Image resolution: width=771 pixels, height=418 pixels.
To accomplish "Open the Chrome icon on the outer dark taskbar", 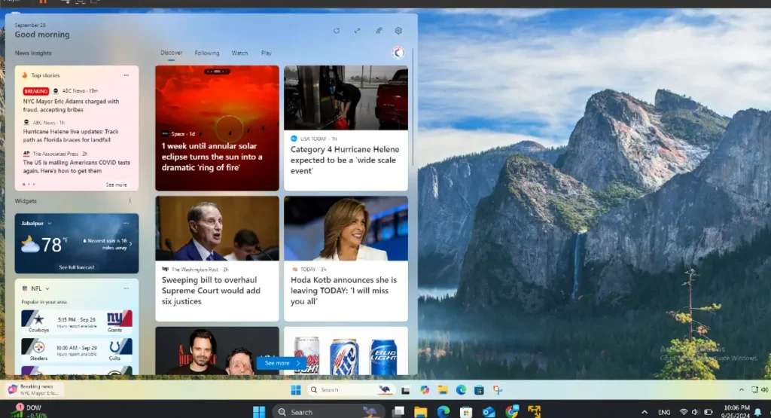I will pos(512,411).
